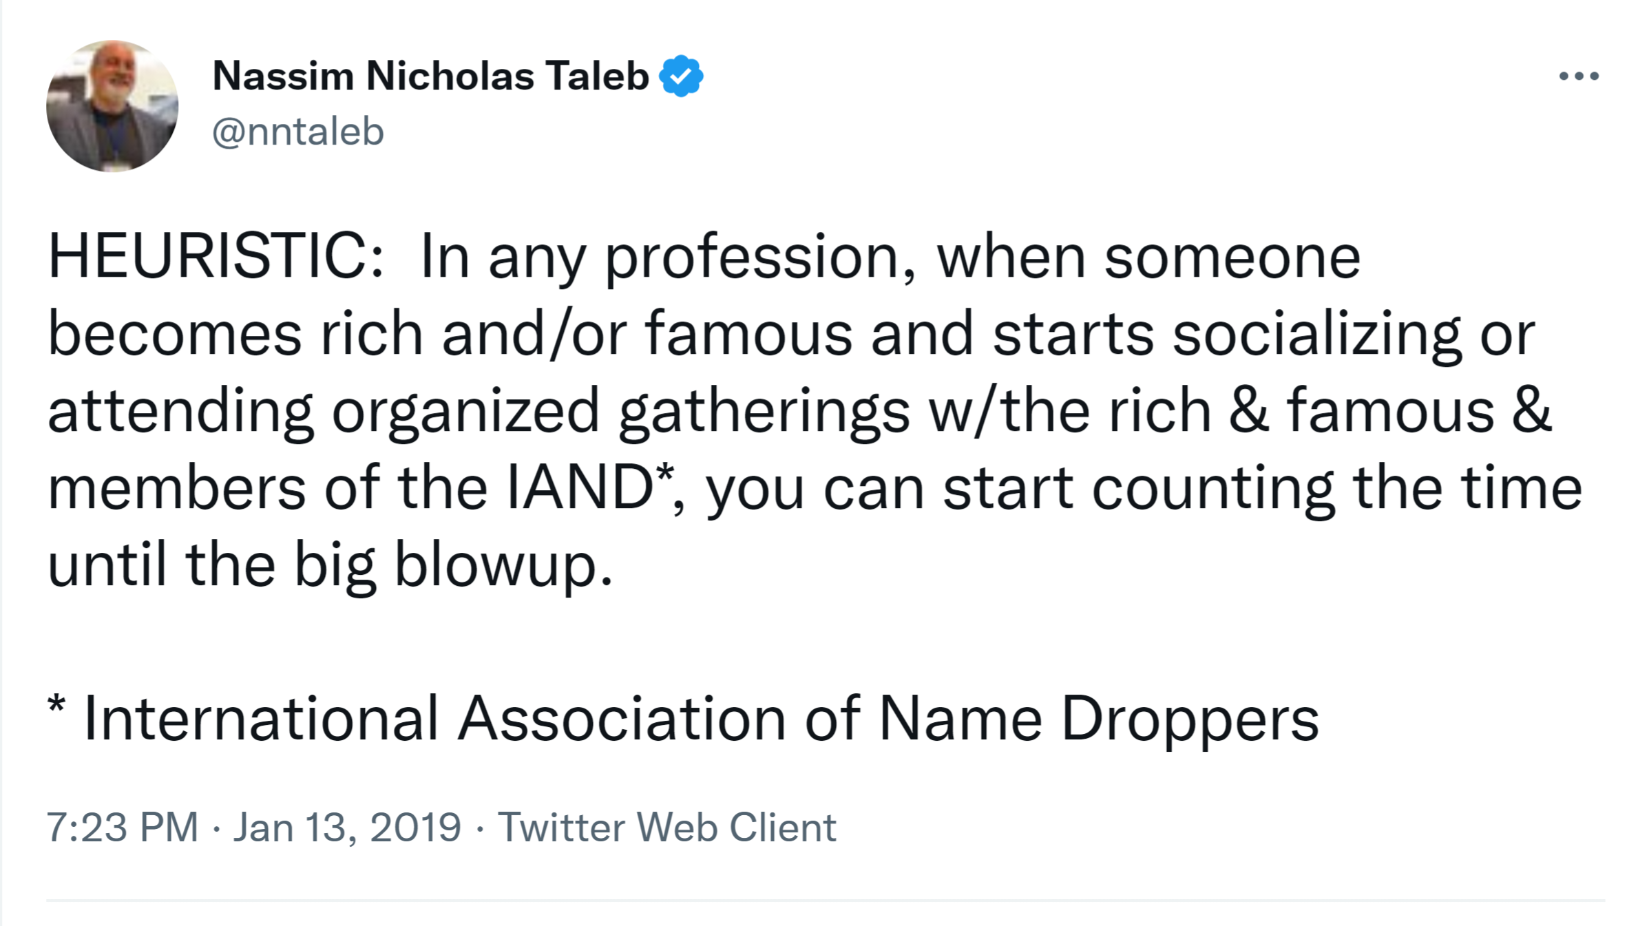1638x926 pixels.
Task: Click the word "gatherings" in the tweet
Action: point(764,411)
